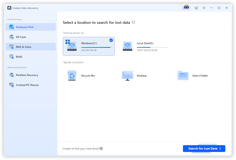
Task: Select the Windows(C:) drive name
Action: pos(89,43)
